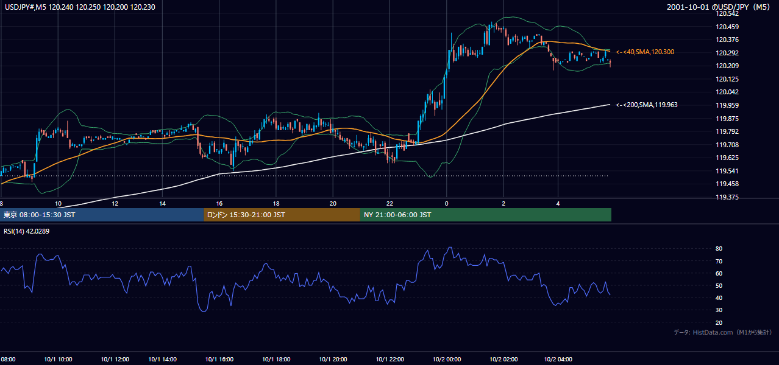Click the hour 22 marker under the chart
The height and width of the screenshot is (365, 779).
(390, 203)
